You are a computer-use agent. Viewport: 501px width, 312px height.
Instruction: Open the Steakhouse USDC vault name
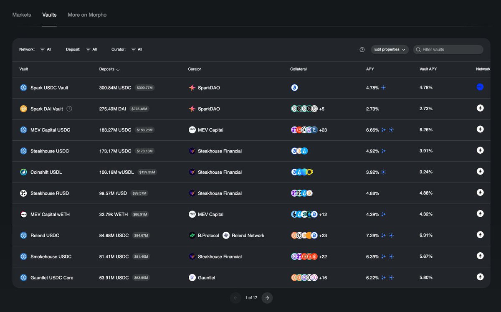[x=50, y=151]
